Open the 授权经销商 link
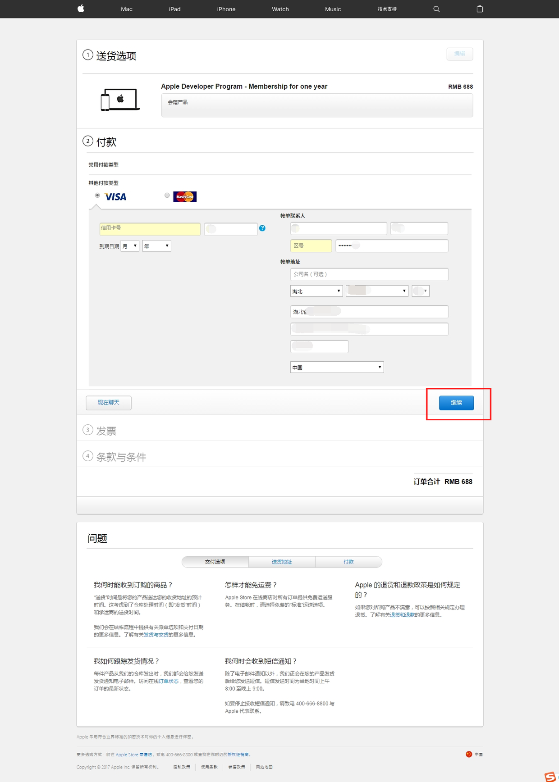 pos(238,755)
